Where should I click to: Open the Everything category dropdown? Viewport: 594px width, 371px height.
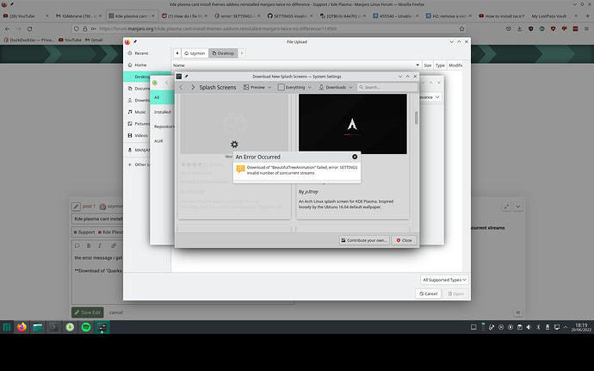pos(294,87)
